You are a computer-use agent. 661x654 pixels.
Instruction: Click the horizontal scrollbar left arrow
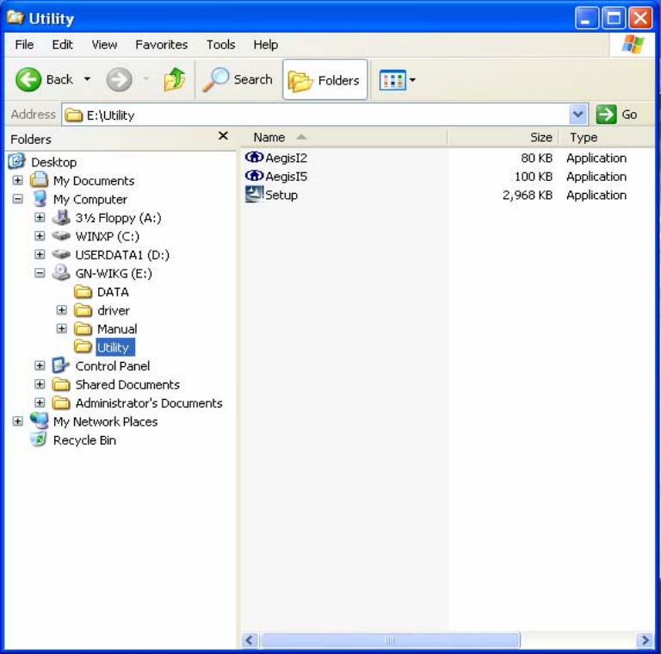pyautogui.click(x=250, y=640)
